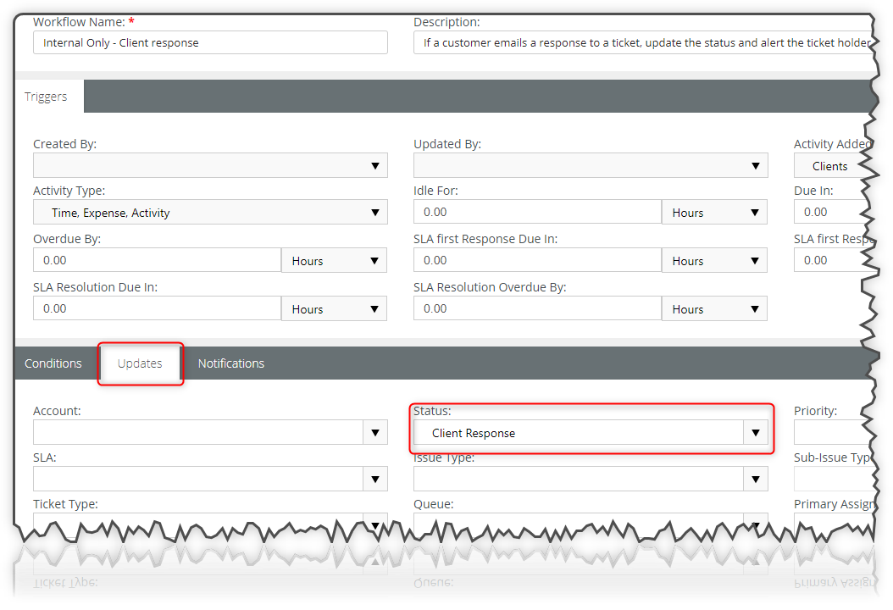The height and width of the screenshot is (610, 893).
Task: Open the Status dropdown showing Client Response
Action: (x=755, y=432)
